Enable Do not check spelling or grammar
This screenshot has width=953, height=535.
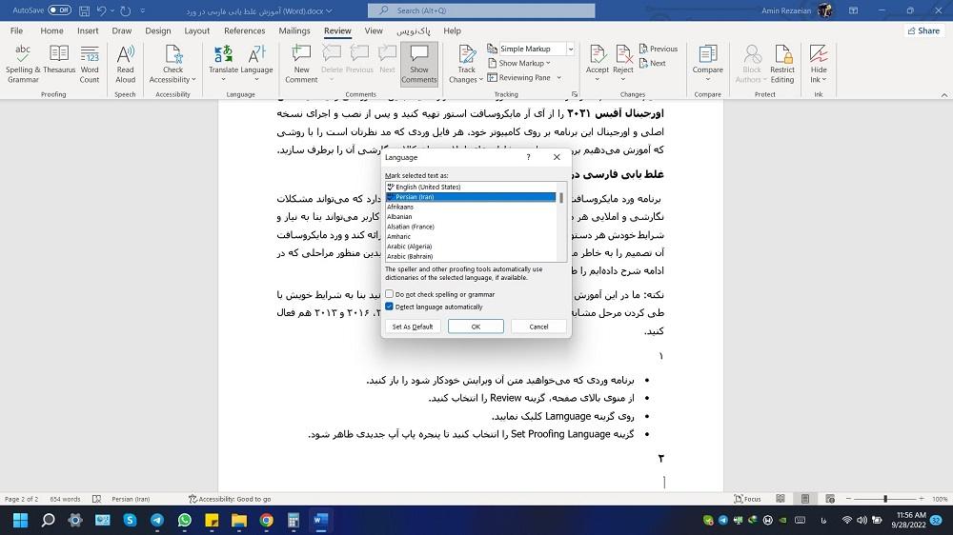tap(389, 295)
